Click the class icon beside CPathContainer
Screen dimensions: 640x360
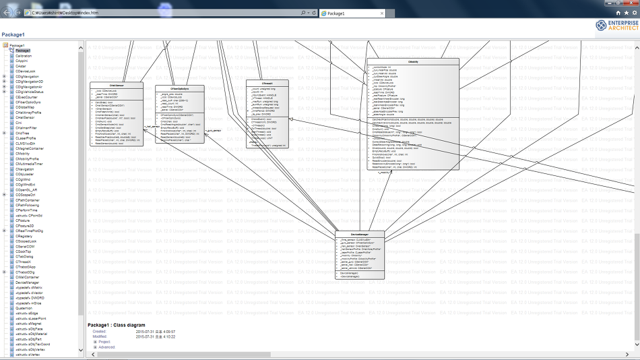12,200
